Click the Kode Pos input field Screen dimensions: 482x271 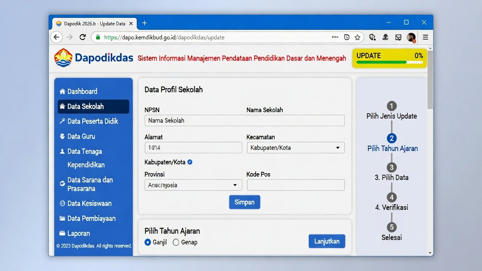click(296, 185)
